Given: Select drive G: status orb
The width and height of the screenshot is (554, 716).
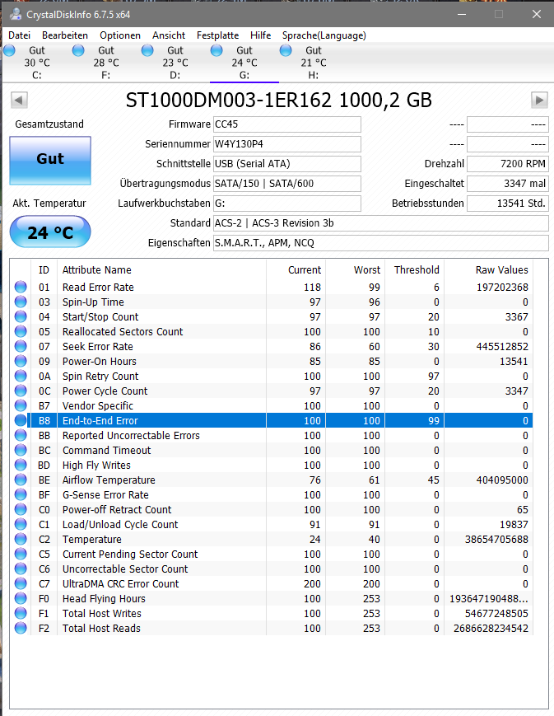Looking at the screenshot, I should (x=216, y=50).
